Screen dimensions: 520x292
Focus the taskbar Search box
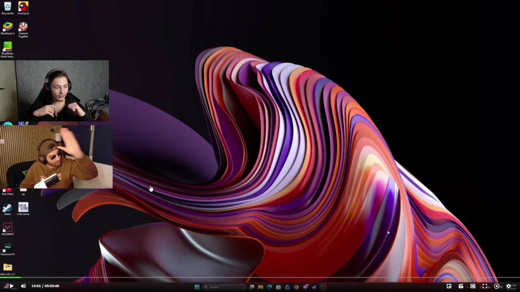point(224,287)
